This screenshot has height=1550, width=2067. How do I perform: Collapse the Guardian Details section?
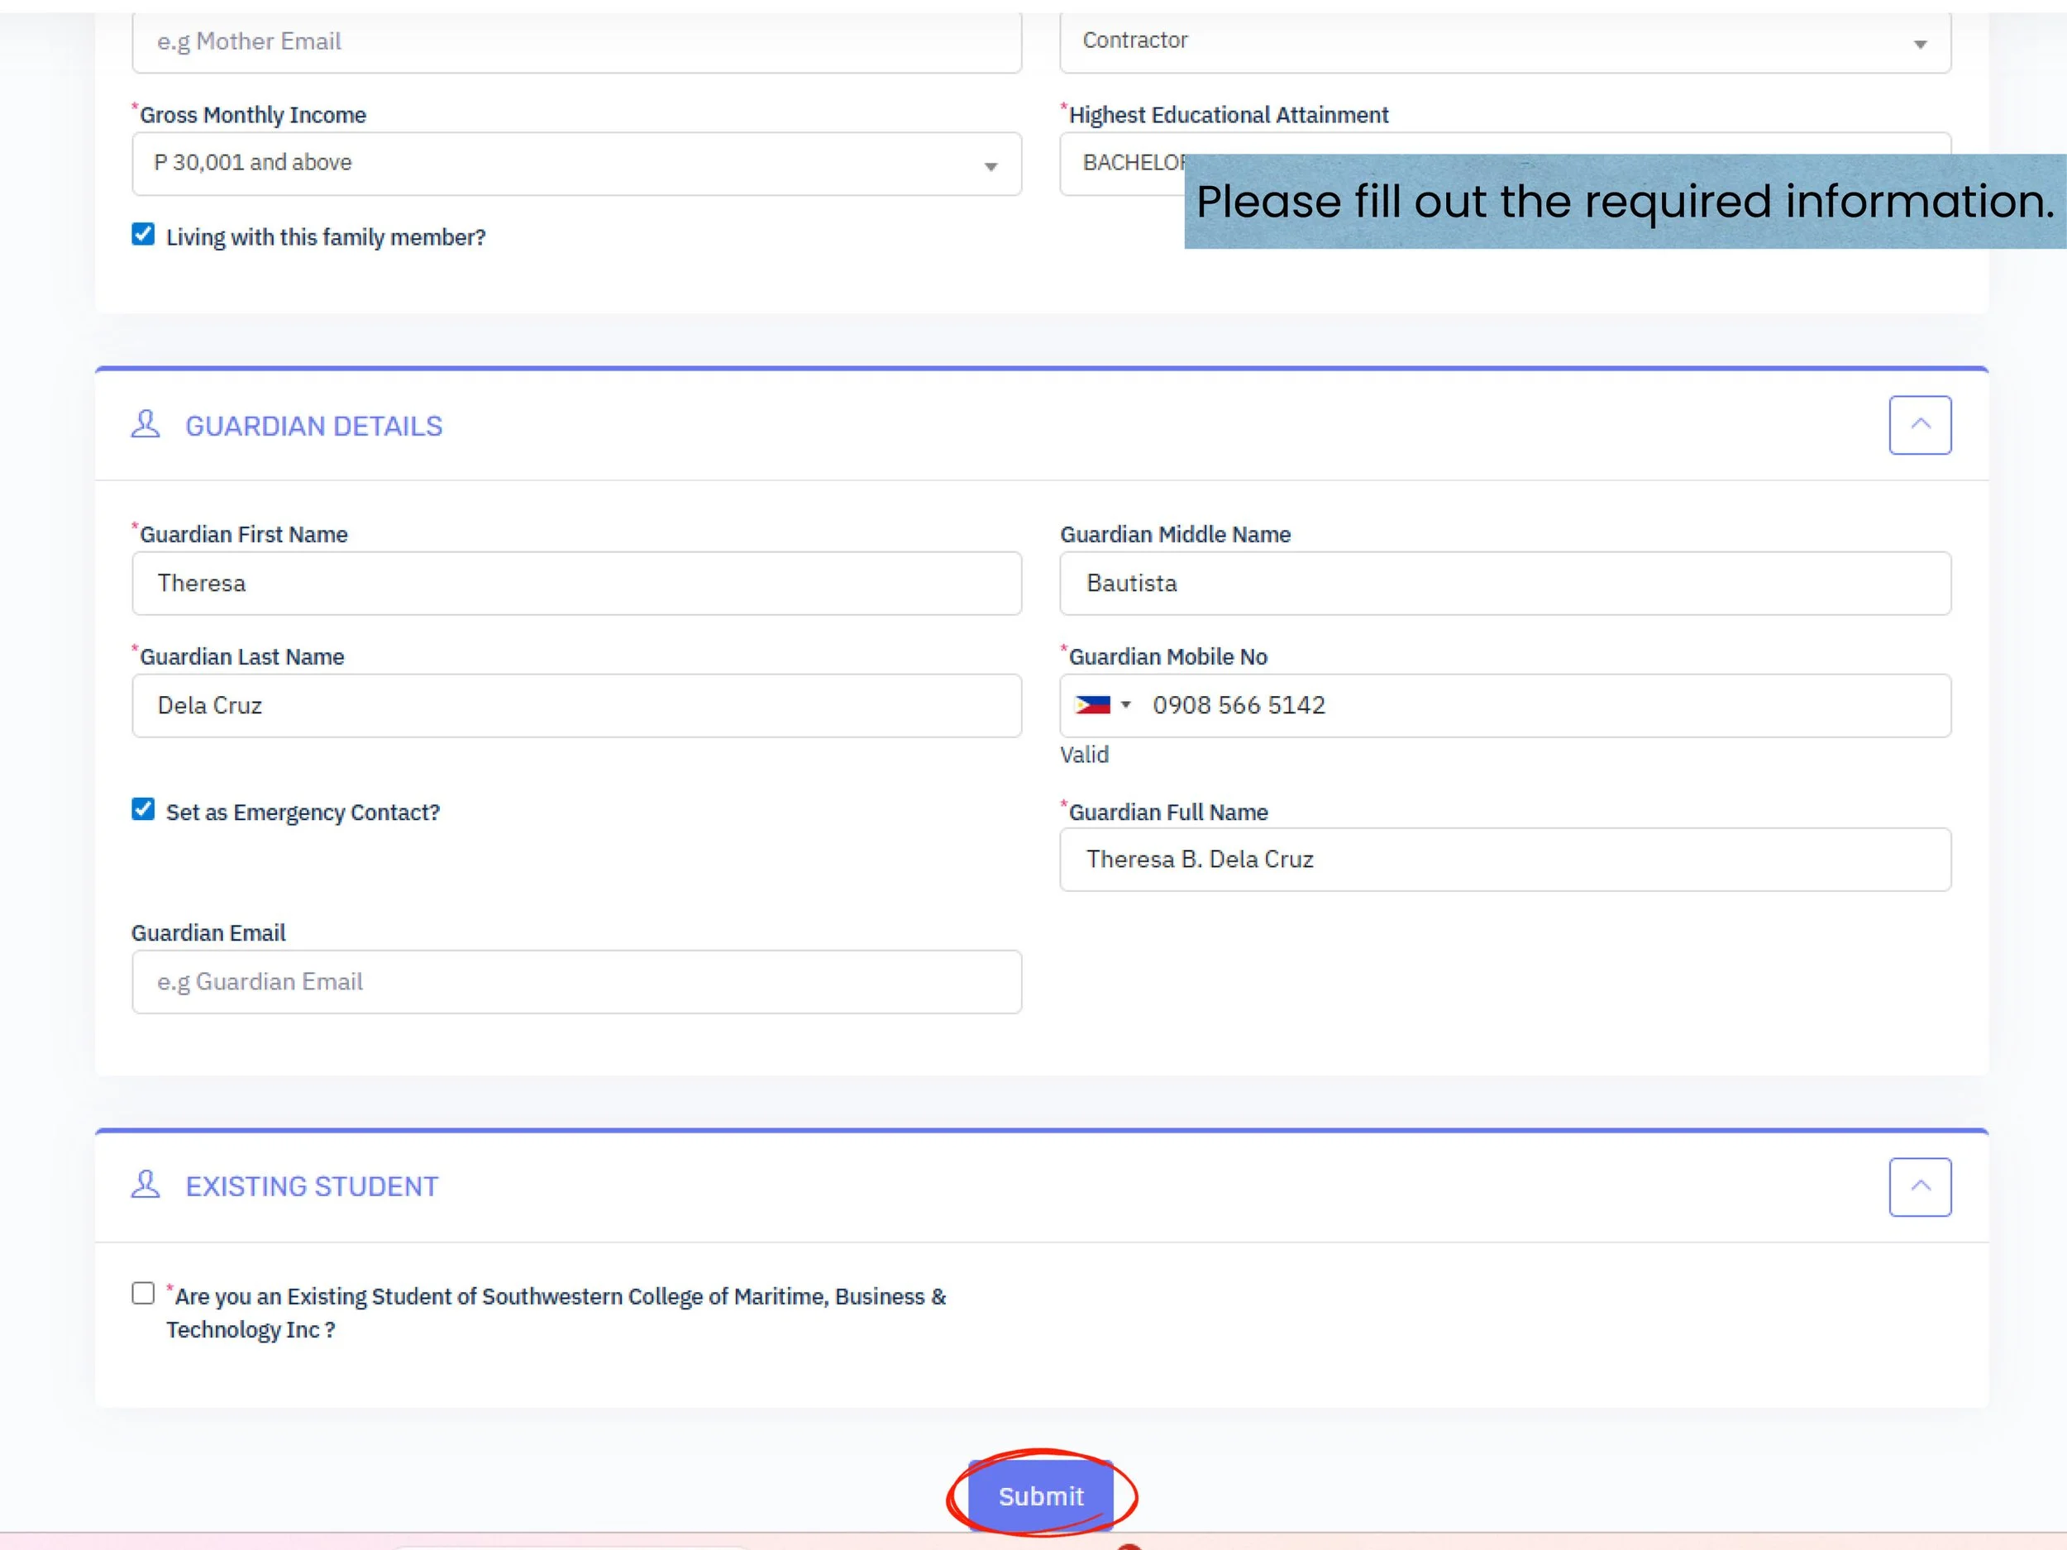[x=1921, y=425]
